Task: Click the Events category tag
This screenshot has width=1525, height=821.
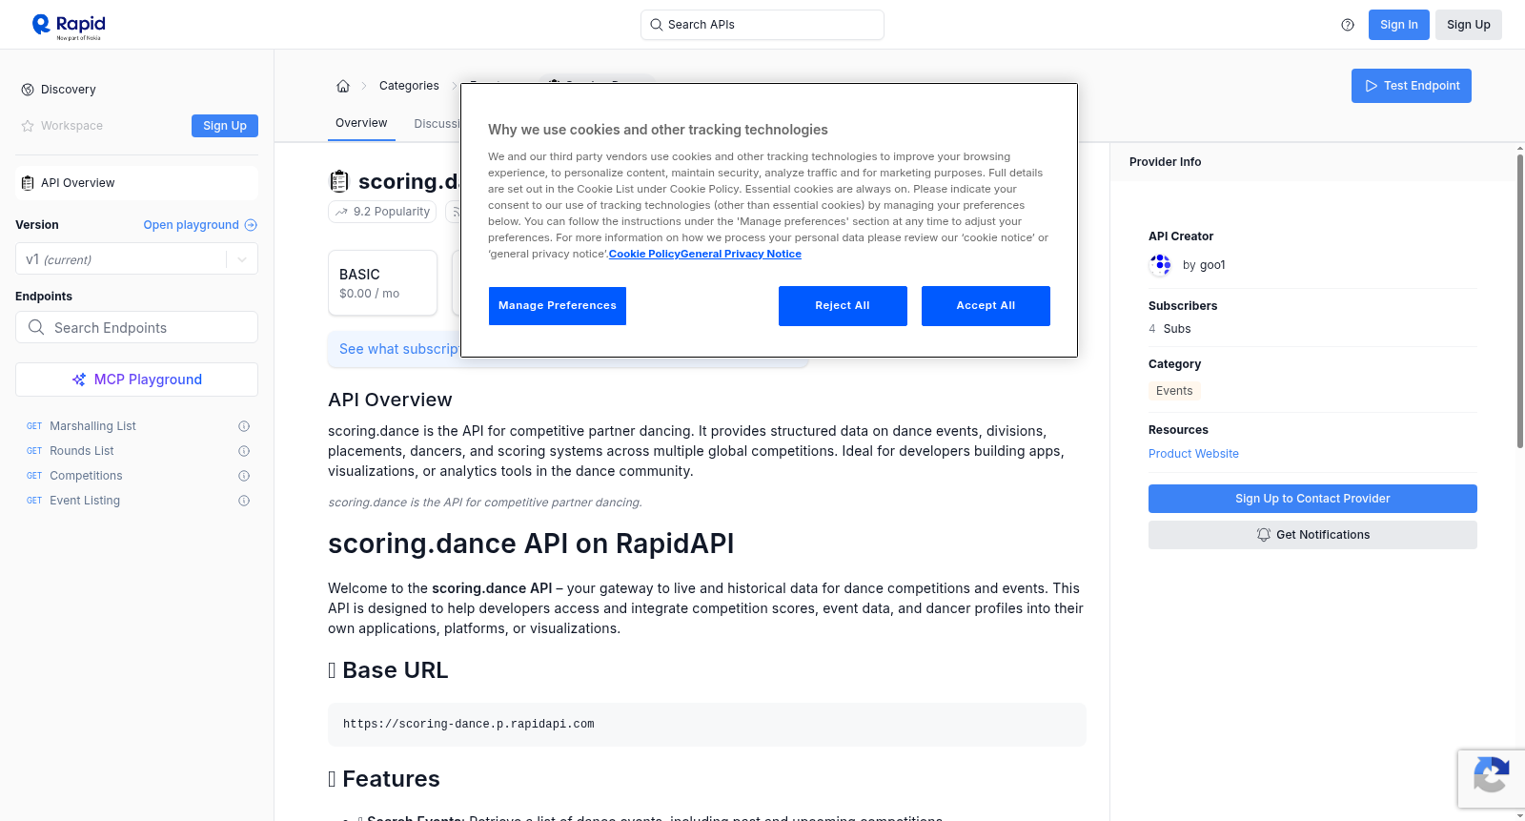Action: 1174,391
